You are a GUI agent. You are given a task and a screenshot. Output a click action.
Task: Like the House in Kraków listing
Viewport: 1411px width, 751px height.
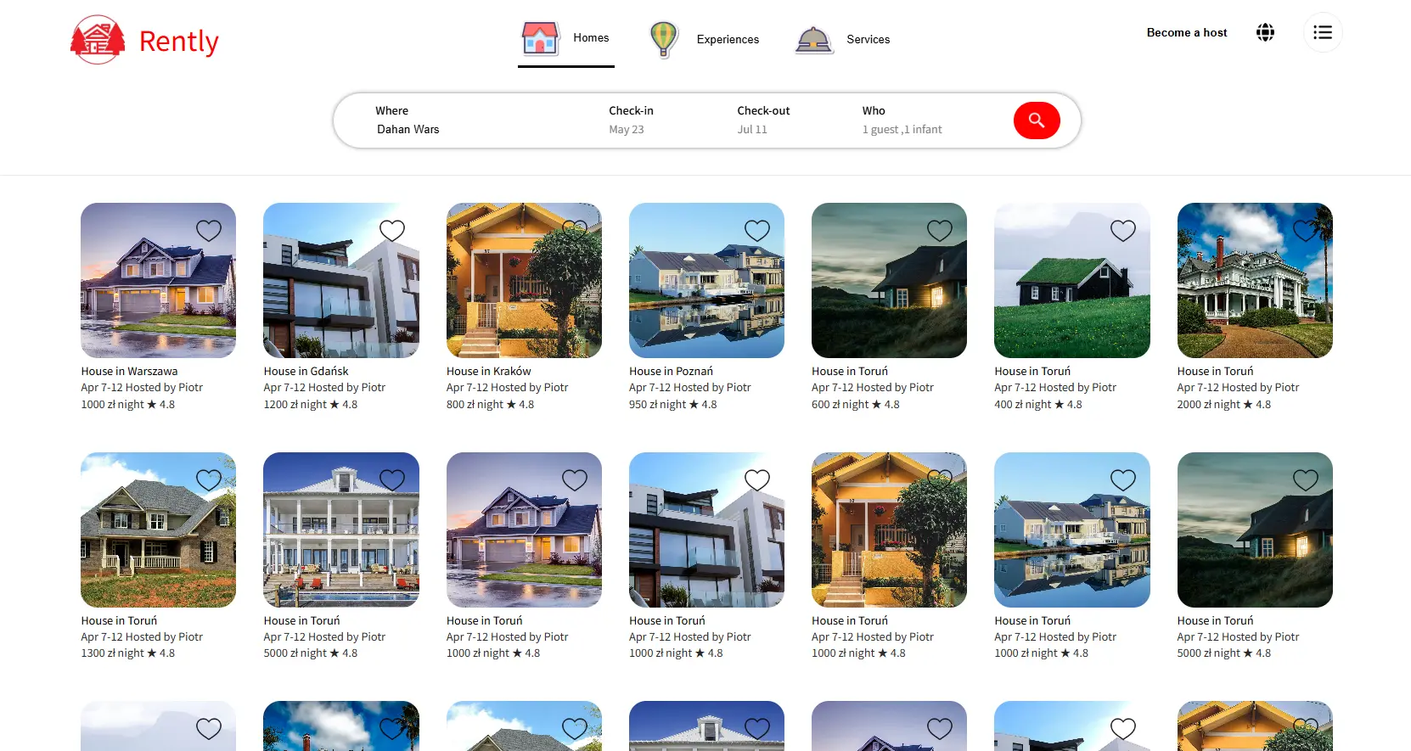[x=575, y=231]
